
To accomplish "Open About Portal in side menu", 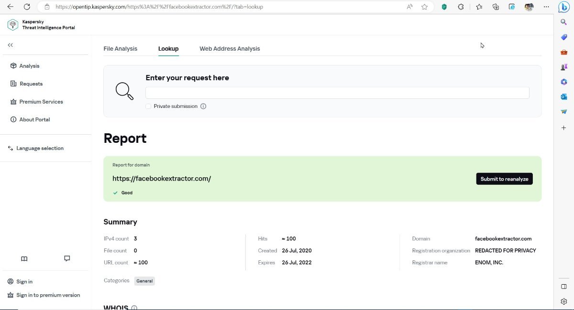I will pos(30,119).
